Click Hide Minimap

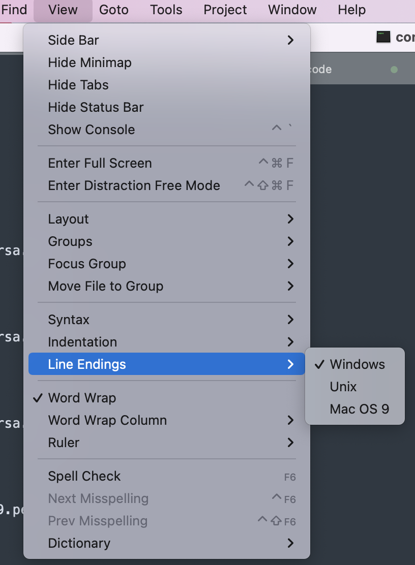click(90, 62)
